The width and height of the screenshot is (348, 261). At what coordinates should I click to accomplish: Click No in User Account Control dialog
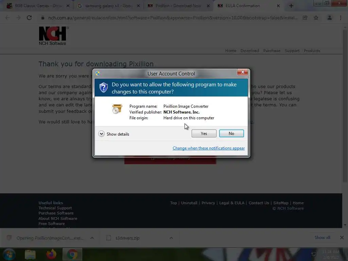point(231,133)
